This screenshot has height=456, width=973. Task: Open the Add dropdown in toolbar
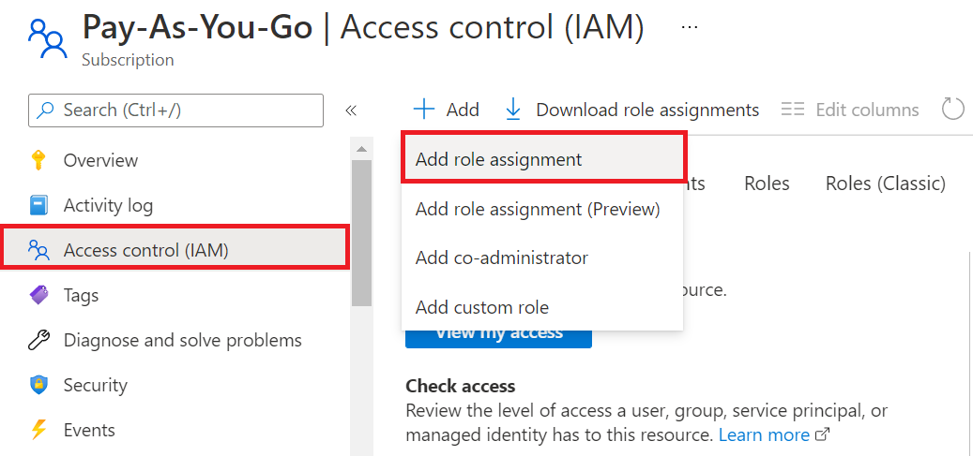pyautogui.click(x=447, y=110)
